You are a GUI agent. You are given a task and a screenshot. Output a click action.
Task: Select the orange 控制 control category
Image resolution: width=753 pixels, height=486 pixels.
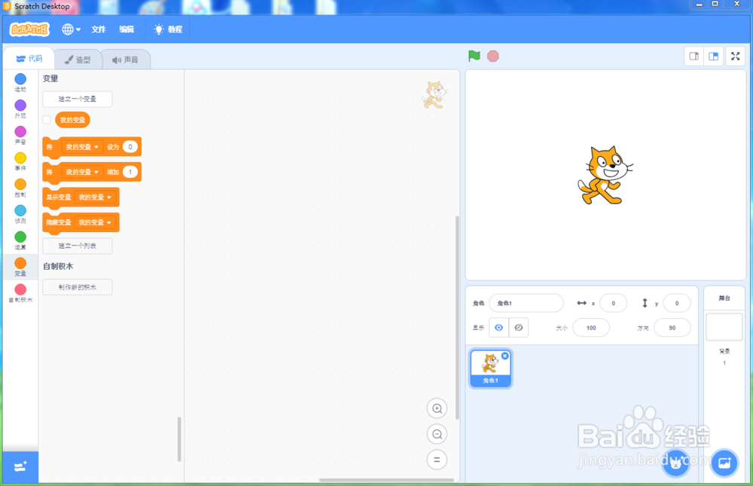pos(20,188)
